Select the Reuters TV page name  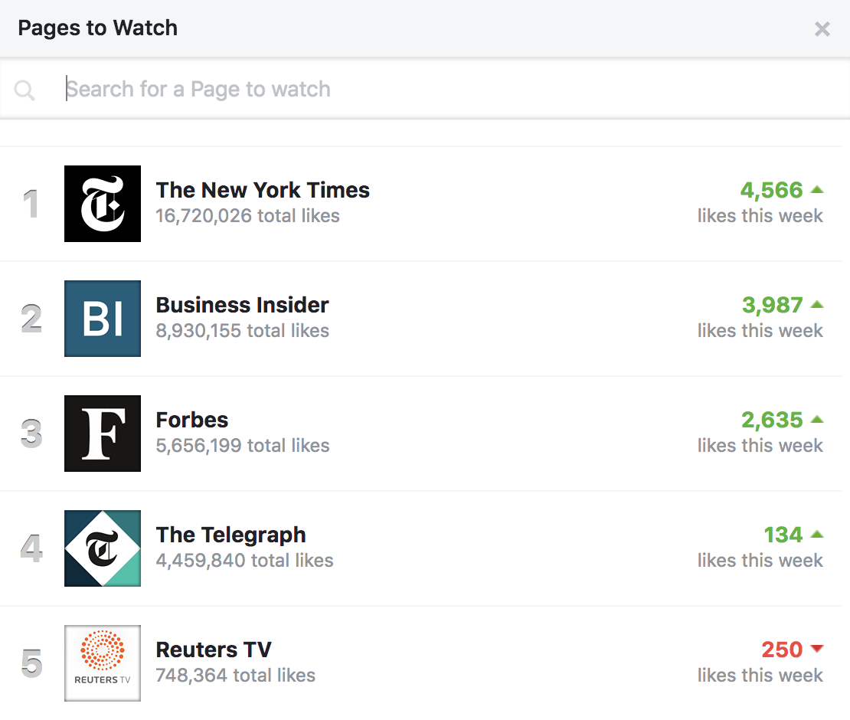tap(214, 650)
